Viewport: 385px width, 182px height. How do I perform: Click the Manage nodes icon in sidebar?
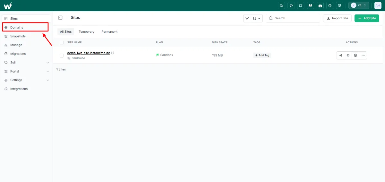[x=6, y=45]
